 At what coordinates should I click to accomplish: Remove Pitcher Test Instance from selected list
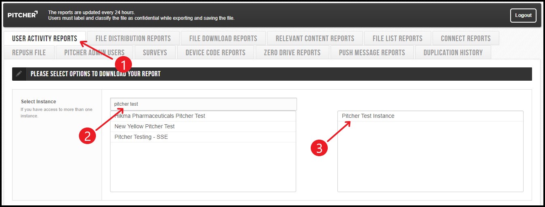368,116
